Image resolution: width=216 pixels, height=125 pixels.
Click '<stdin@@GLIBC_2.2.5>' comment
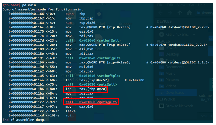point(188,45)
